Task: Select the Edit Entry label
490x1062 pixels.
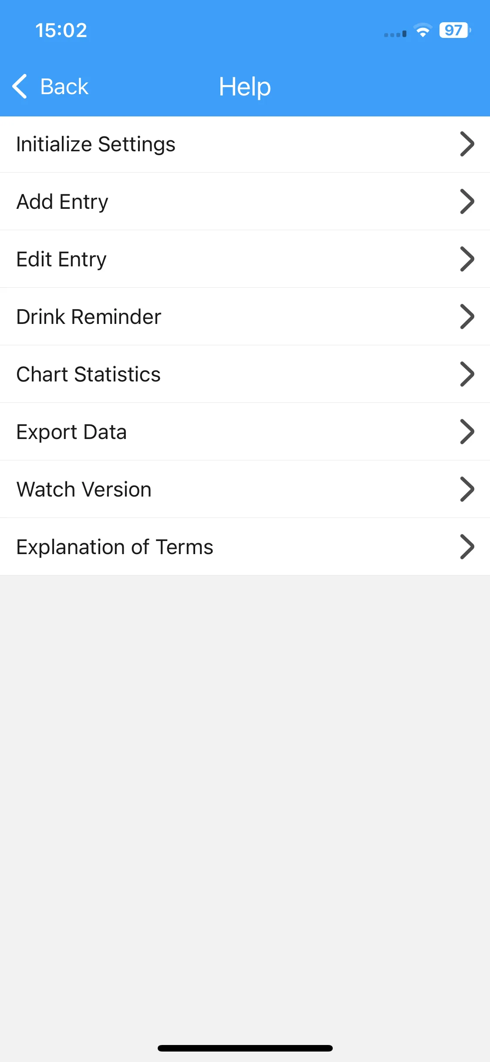Action: pyautogui.click(x=61, y=259)
